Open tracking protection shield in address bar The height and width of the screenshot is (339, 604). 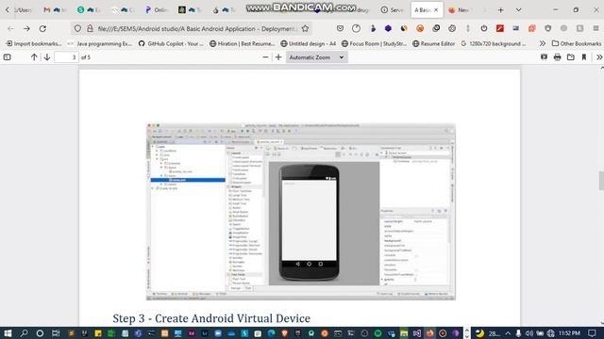click(x=77, y=28)
